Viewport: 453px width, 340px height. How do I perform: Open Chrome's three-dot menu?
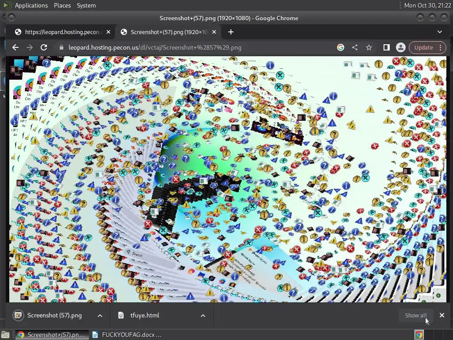[441, 47]
